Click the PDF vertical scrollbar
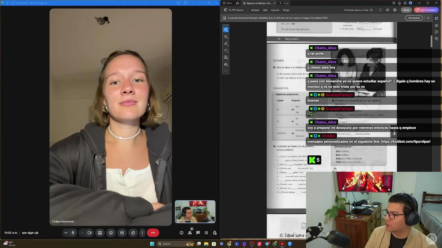Viewport: 442px width, 248px height. (432, 41)
